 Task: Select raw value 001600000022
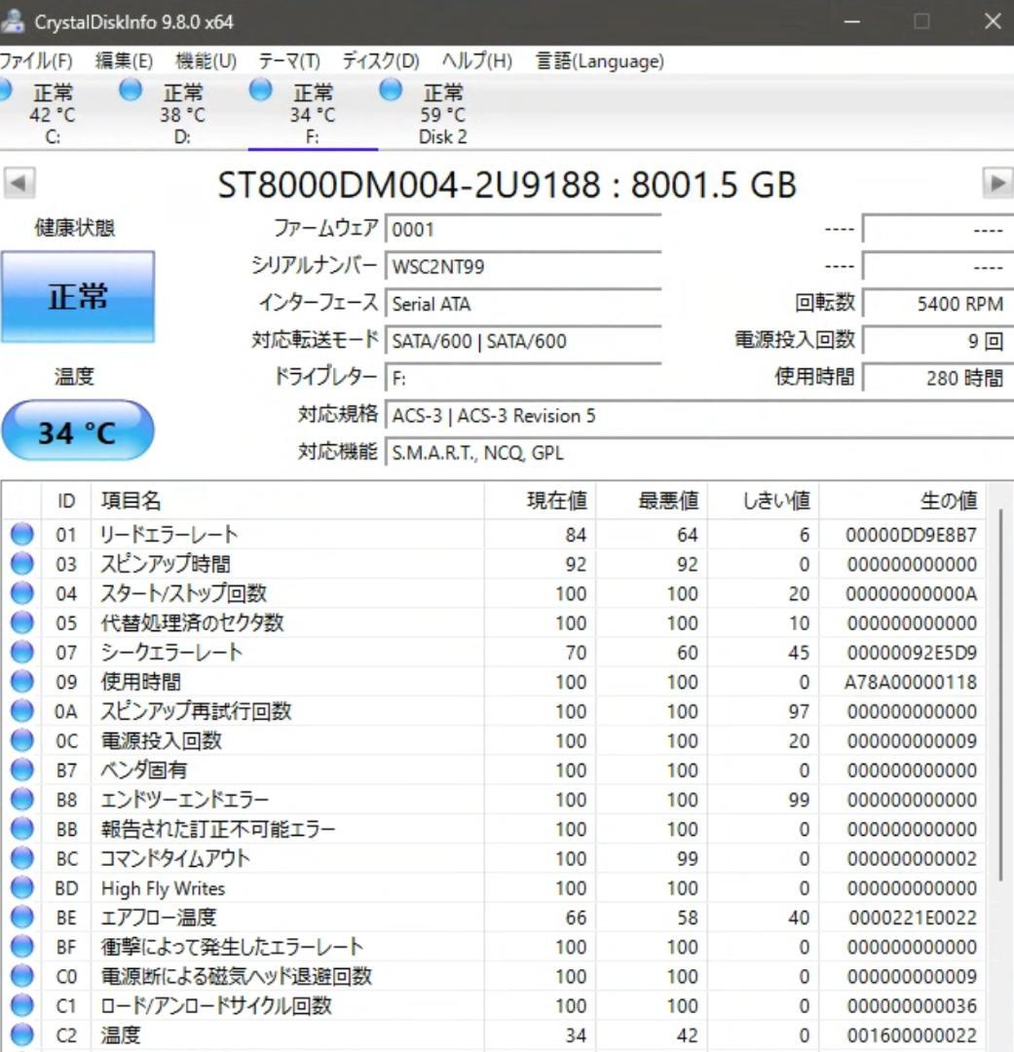(912, 1035)
